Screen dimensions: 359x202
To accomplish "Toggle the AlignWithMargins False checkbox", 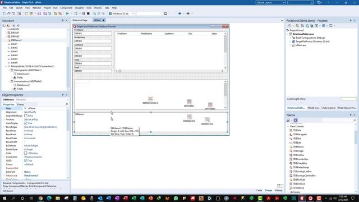I will click(26, 116).
